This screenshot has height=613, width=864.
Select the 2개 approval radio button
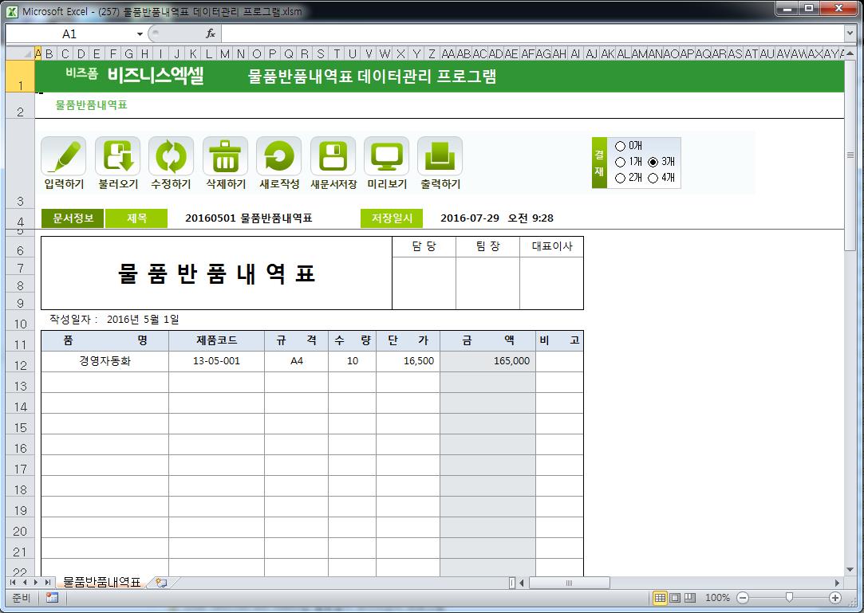621,178
